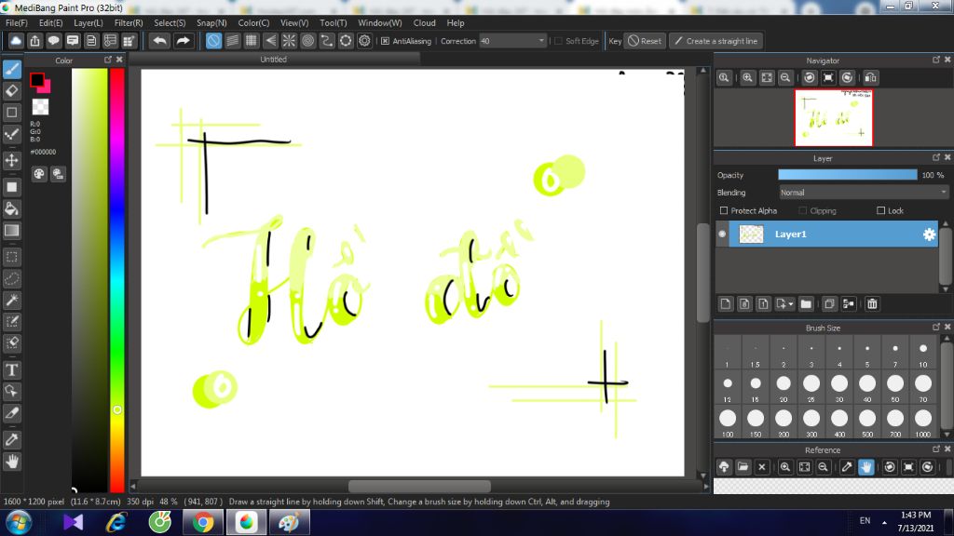Click Create a straight line button
The height and width of the screenshot is (536, 954).
pos(716,41)
